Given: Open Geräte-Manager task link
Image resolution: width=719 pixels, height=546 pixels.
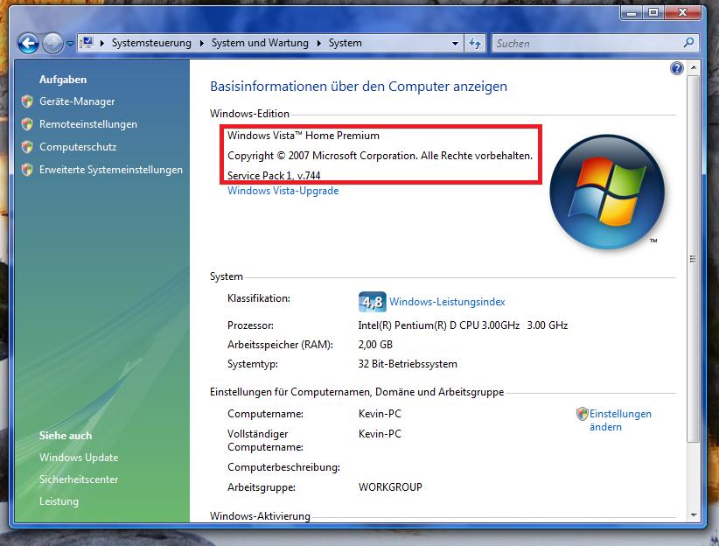Looking at the screenshot, I should 77,101.
